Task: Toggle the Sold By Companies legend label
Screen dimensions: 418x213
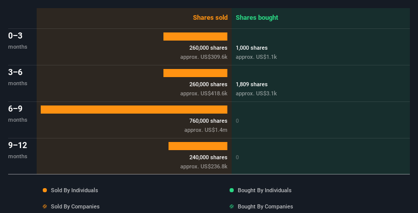Action: coord(75,206)
